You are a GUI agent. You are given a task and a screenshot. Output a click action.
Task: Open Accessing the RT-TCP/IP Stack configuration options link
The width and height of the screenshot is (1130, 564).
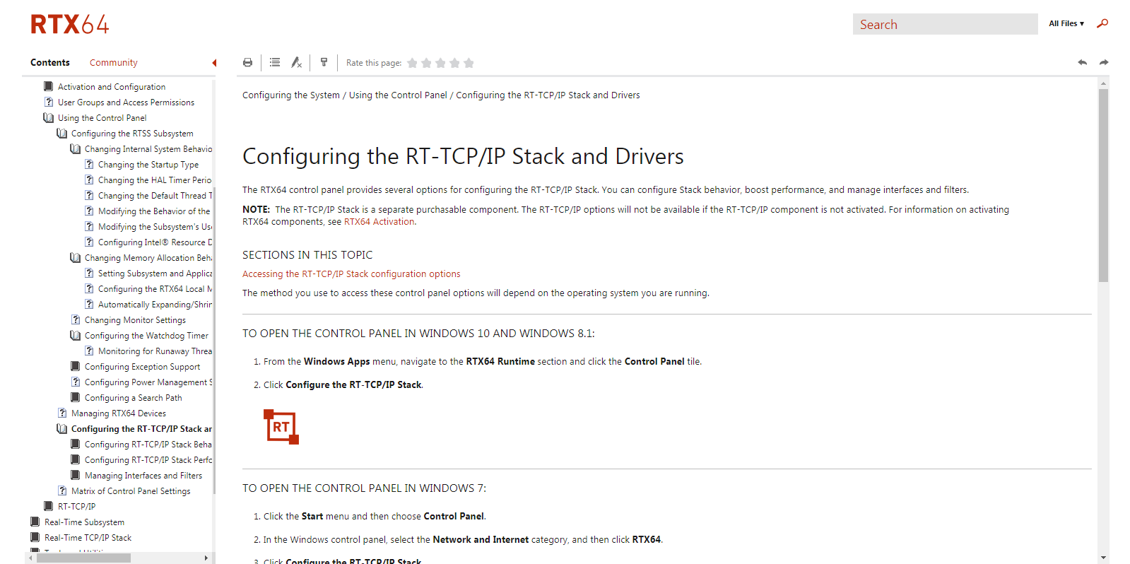(x=351, y=274)
